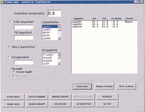Maximize the Terma 2000 window
145x112 pixels.
click(139, 2)
